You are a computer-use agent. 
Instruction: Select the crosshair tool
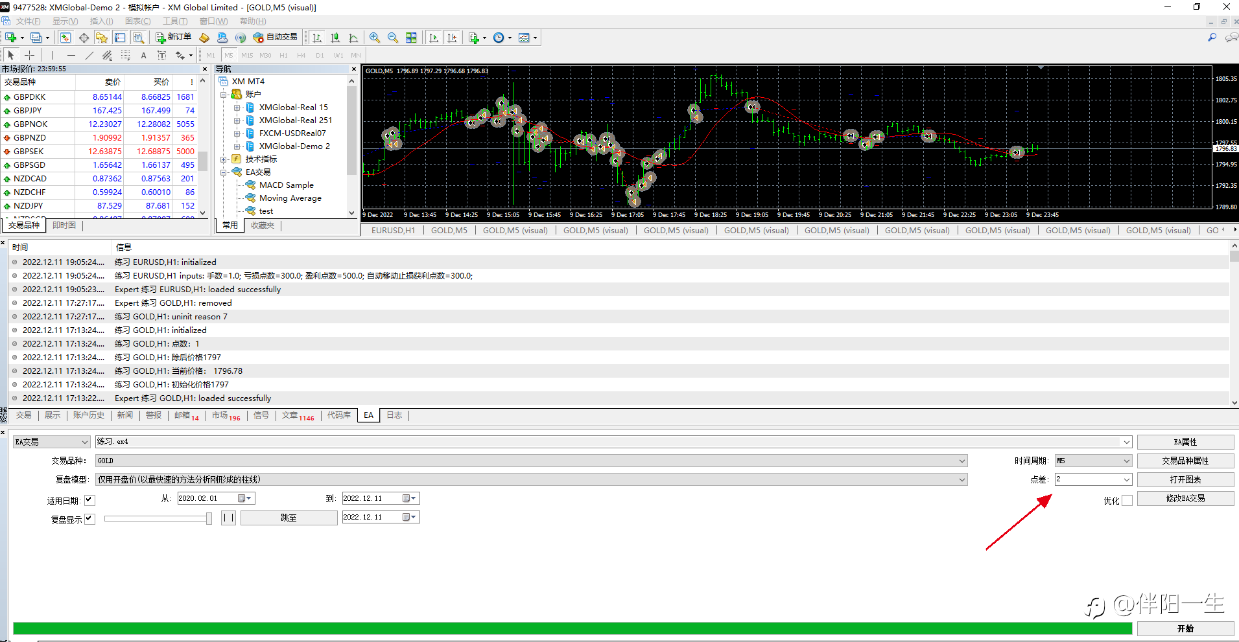29,55
